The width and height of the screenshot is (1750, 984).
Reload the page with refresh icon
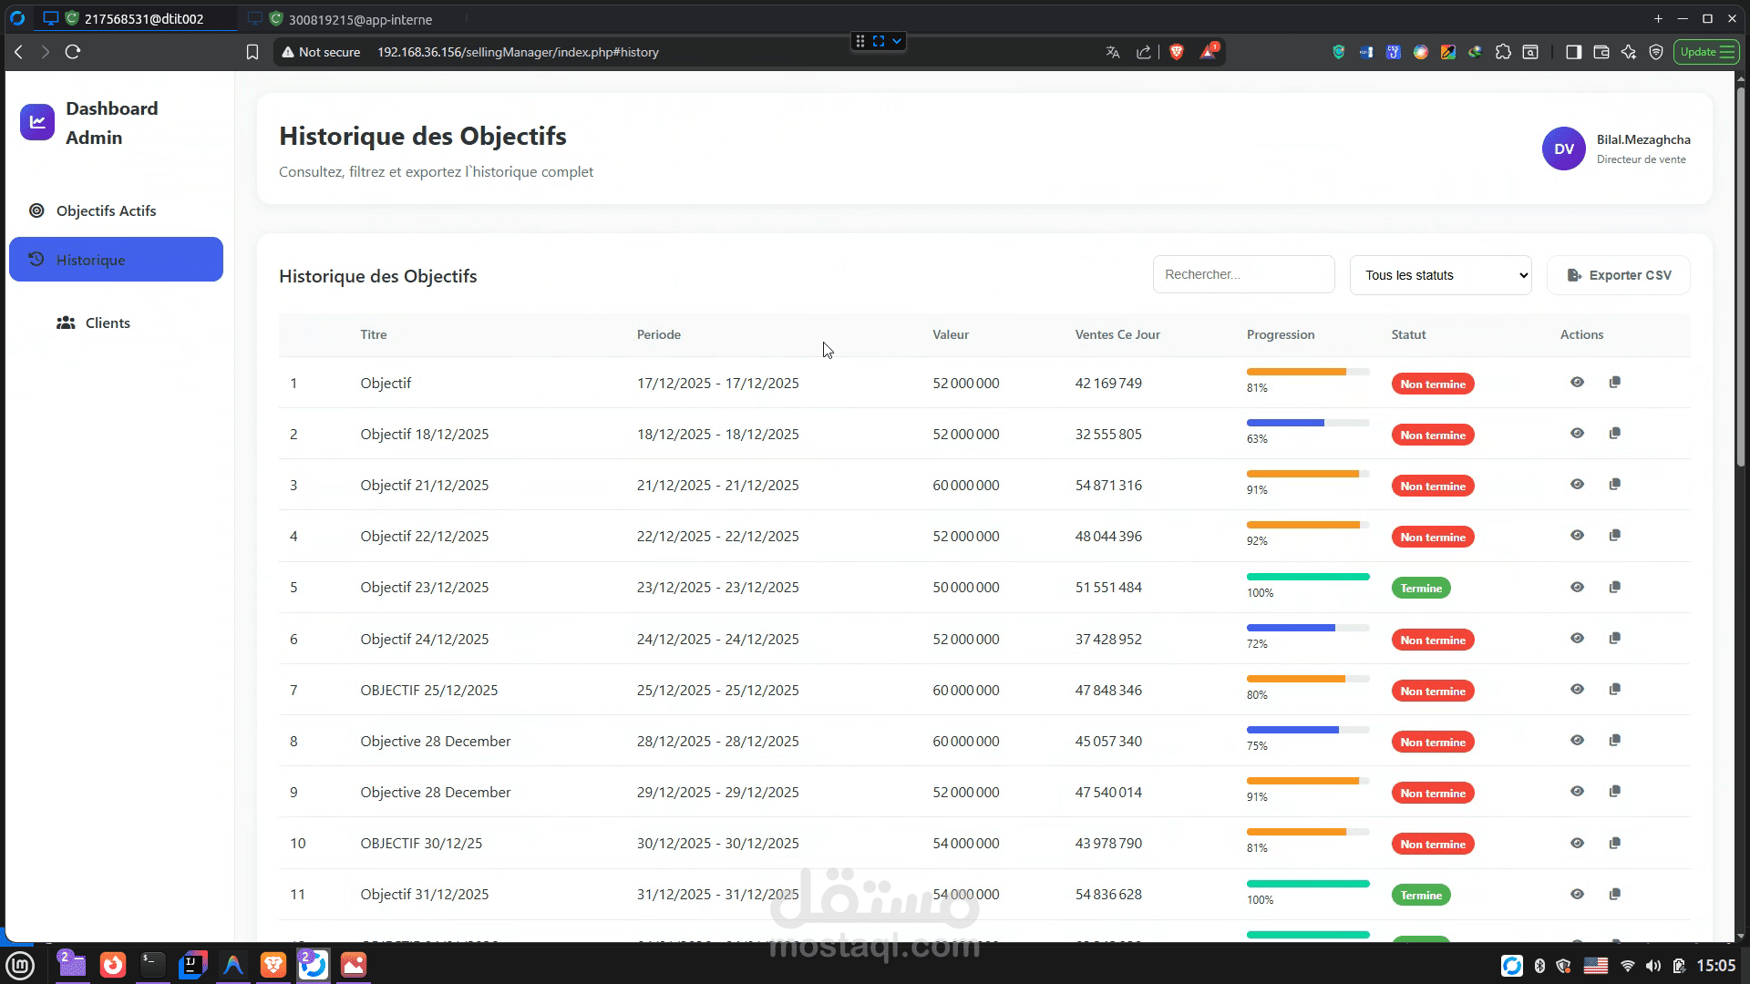pos(73,52)
